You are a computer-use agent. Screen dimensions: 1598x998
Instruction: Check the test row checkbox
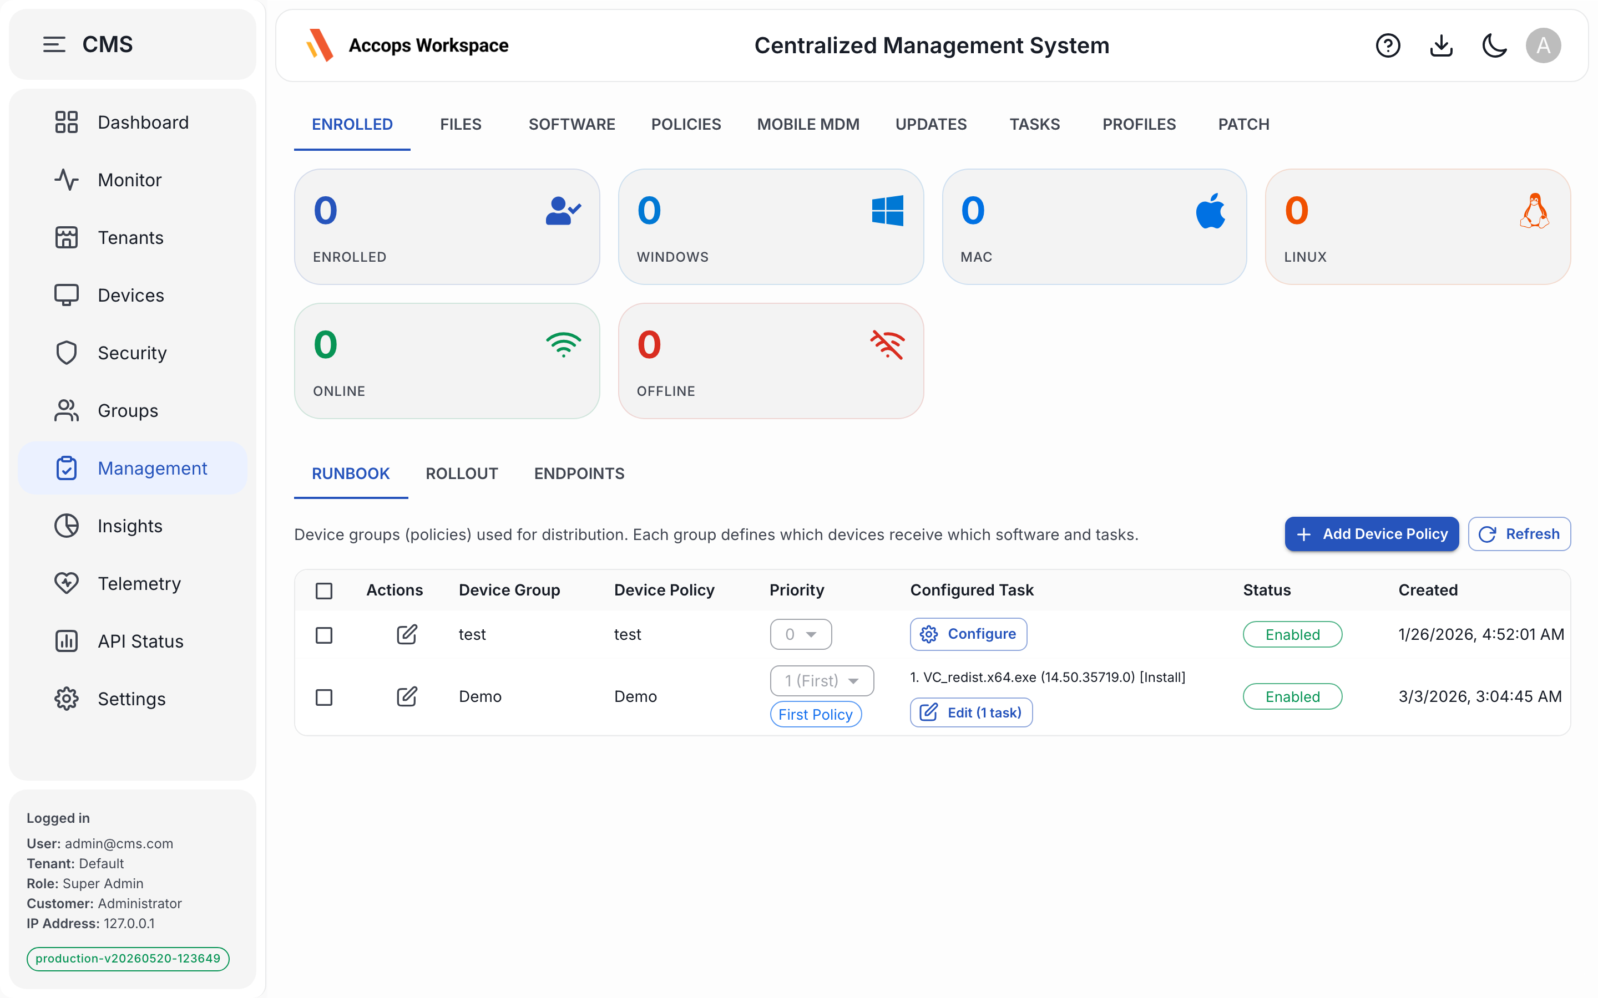pos(323,635)
